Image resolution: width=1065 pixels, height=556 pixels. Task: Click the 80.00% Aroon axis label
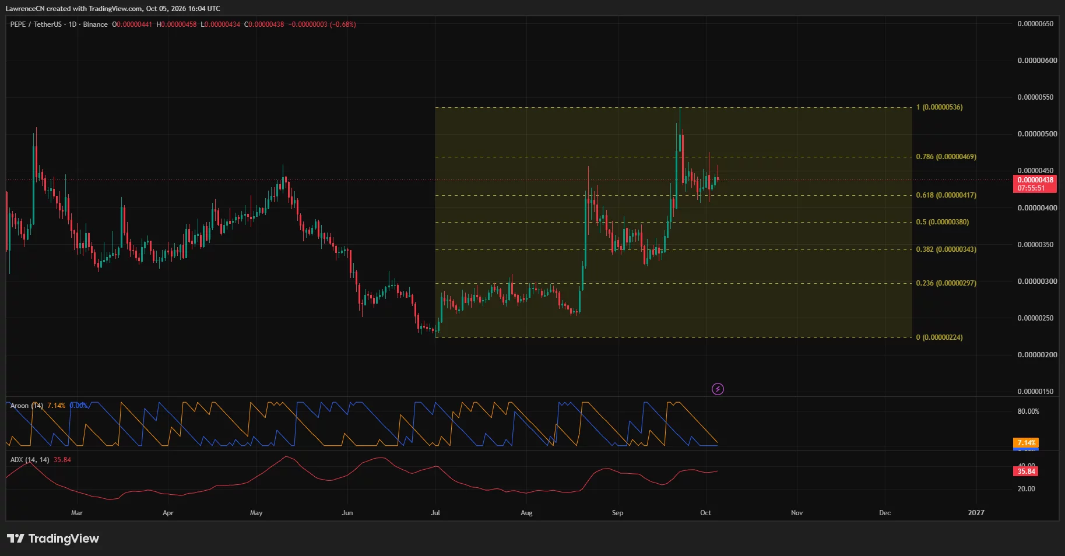pos(1028,411)
